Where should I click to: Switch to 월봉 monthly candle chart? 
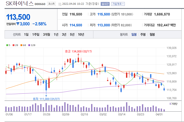click(152, 34)
